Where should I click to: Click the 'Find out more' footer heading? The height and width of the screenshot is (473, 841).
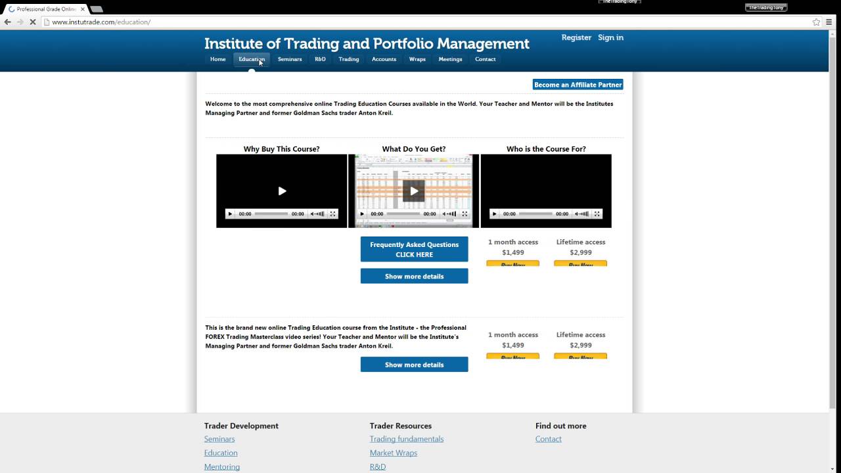[561, 426]
